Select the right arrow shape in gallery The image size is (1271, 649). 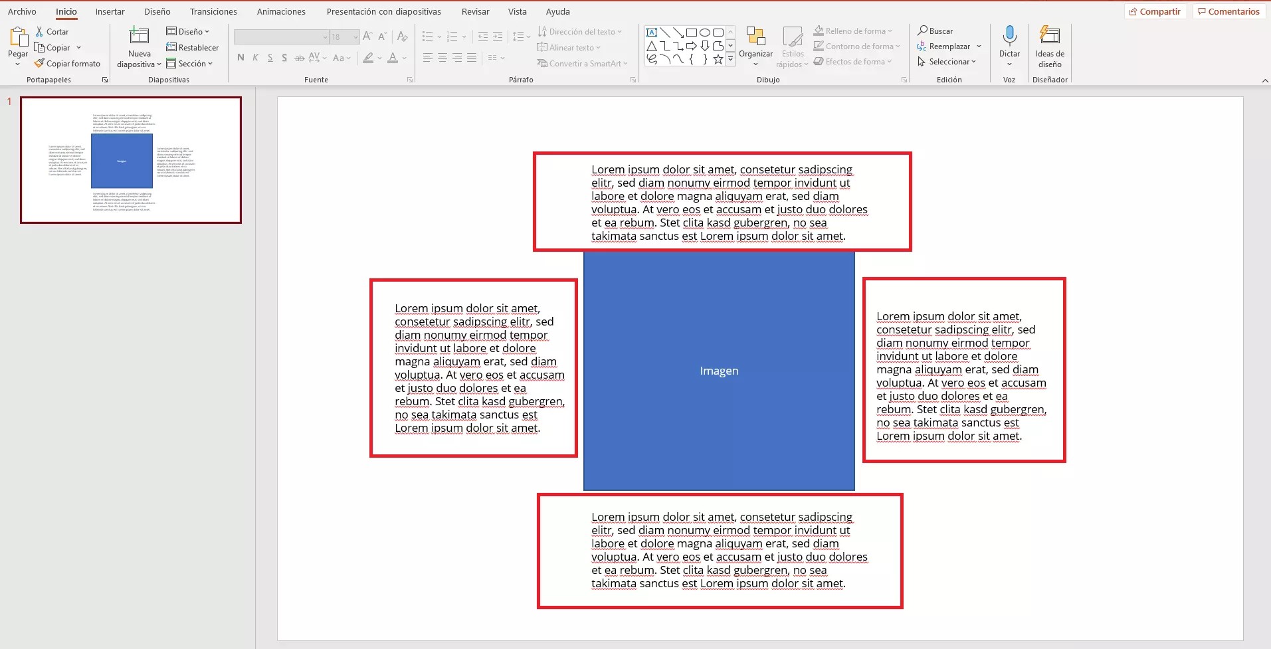(692, 46)
